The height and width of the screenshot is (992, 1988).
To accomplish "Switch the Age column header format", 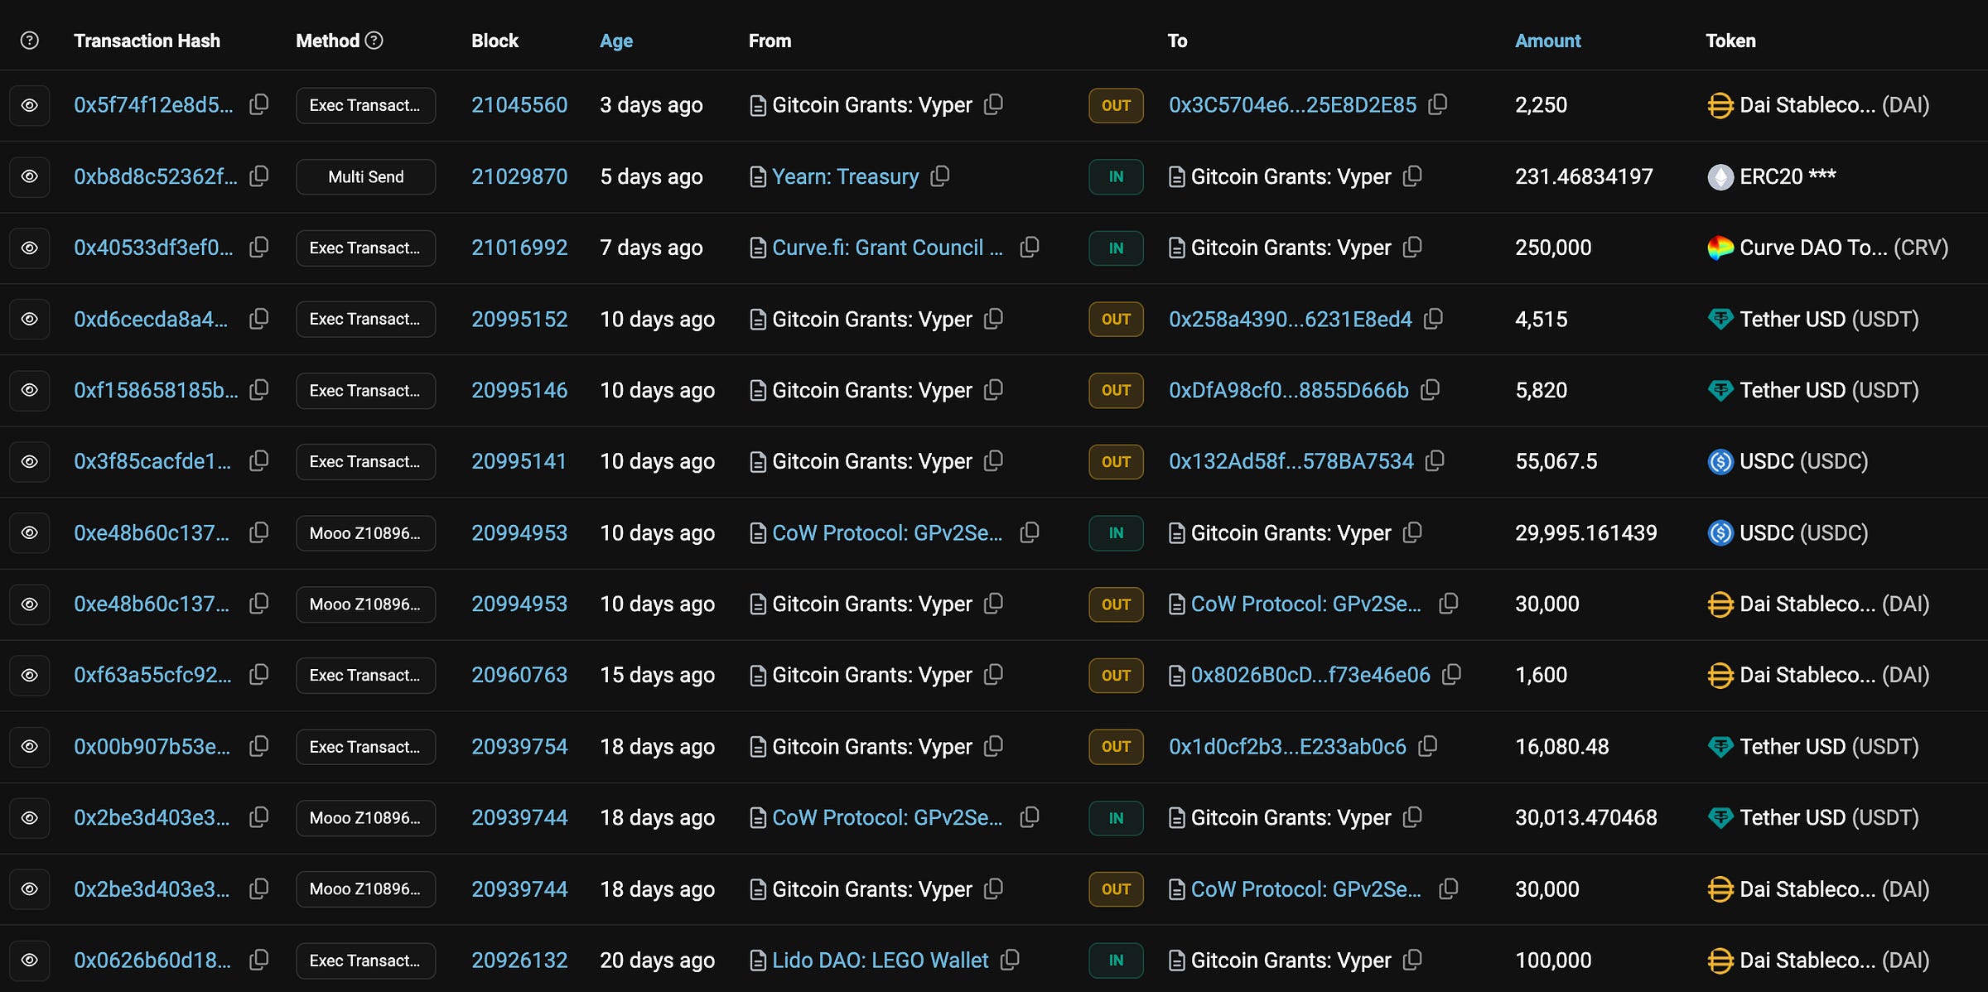I will tap(615, 41).
